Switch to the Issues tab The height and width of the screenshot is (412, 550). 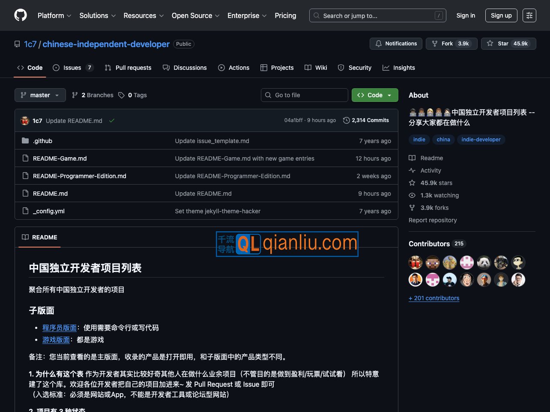click(72, 67)
